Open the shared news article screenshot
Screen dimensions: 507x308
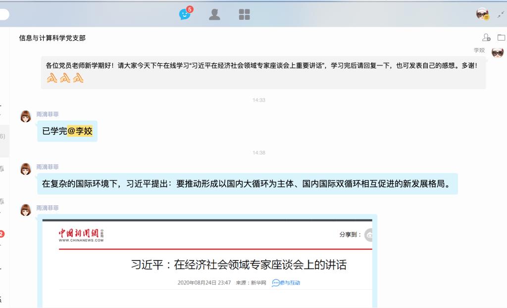(207, 262)
